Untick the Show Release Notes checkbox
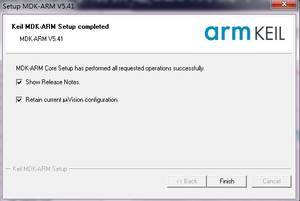 click(x=19, y=82)
